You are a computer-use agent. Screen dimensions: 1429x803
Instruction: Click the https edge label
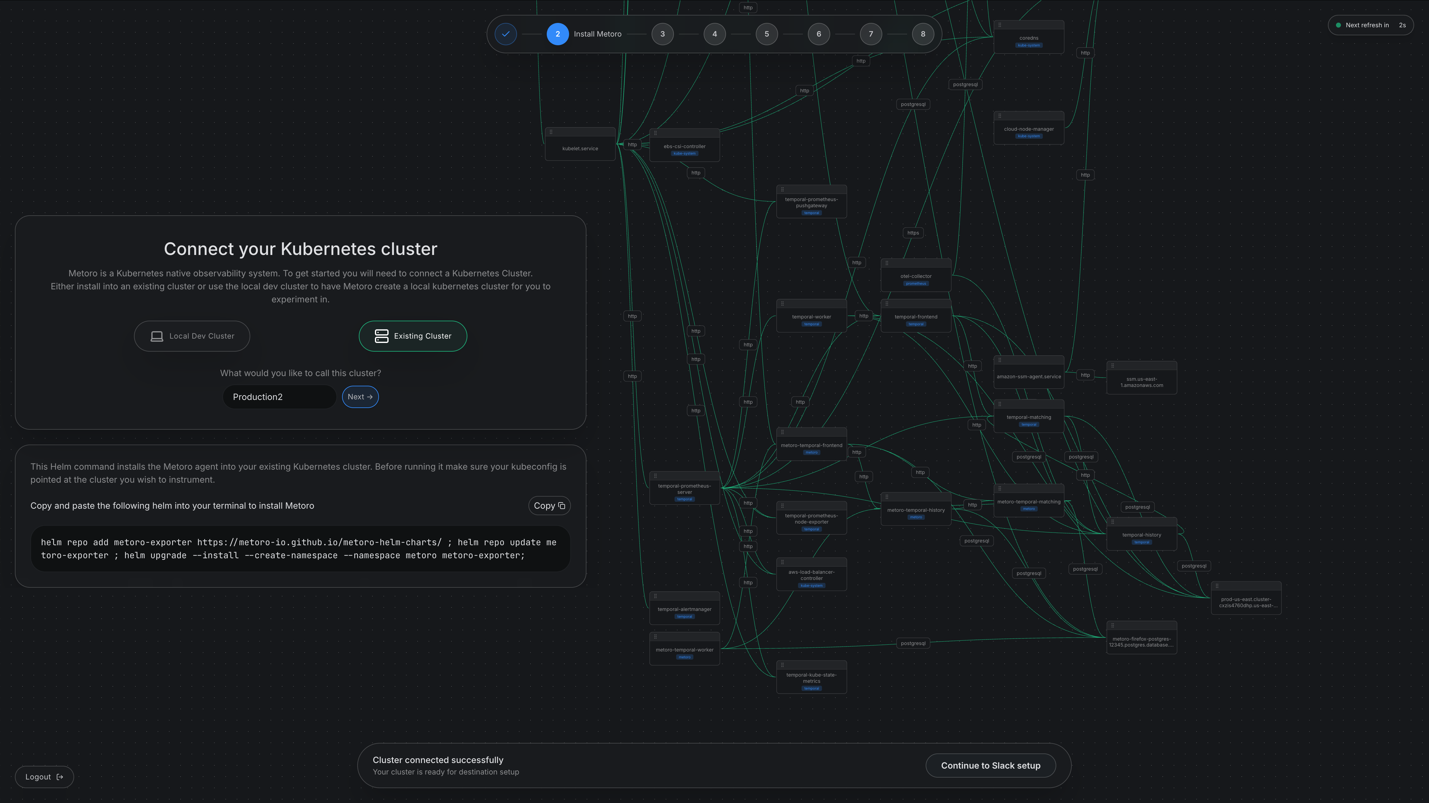pyautogui.click(x=913, y=233)
